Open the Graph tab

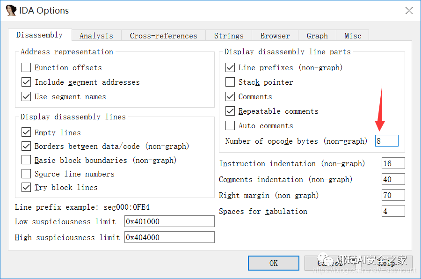(317, 36)
